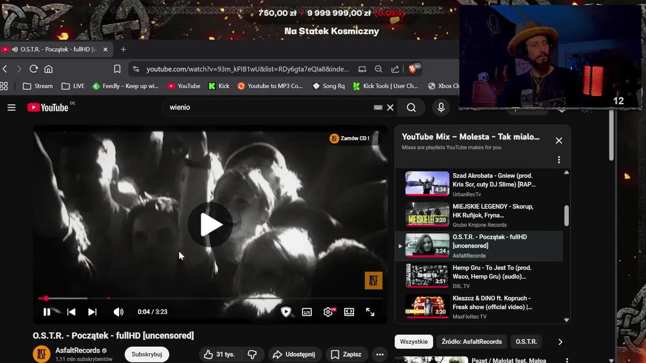Pause the video with the pause button
The image size is (646, 363).
click(x=46, y=312)
